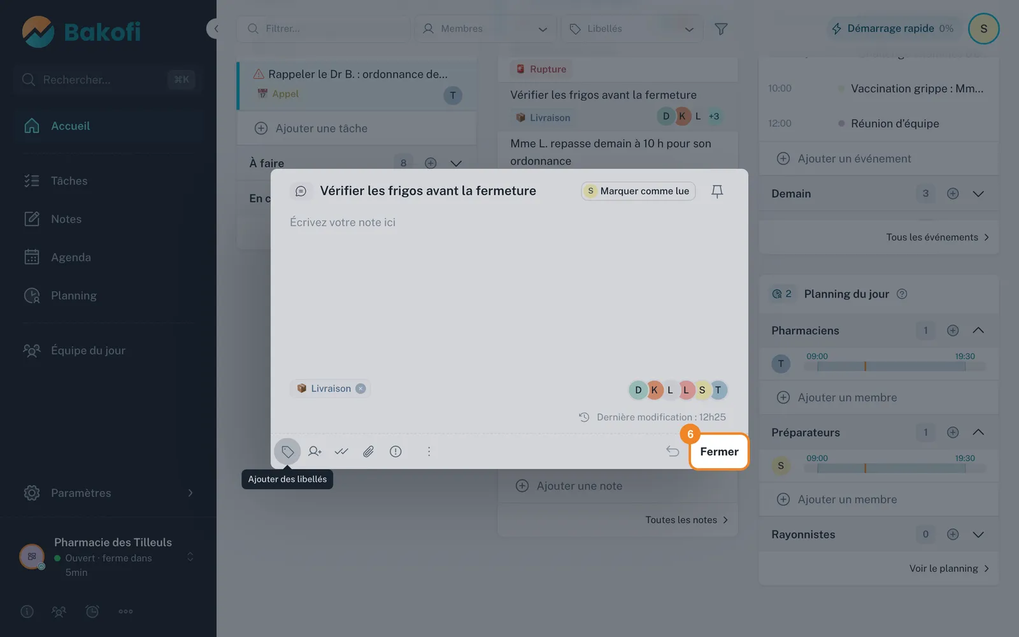
Task: Click the undo arrow next to Fermer
Action: [673, 452]
